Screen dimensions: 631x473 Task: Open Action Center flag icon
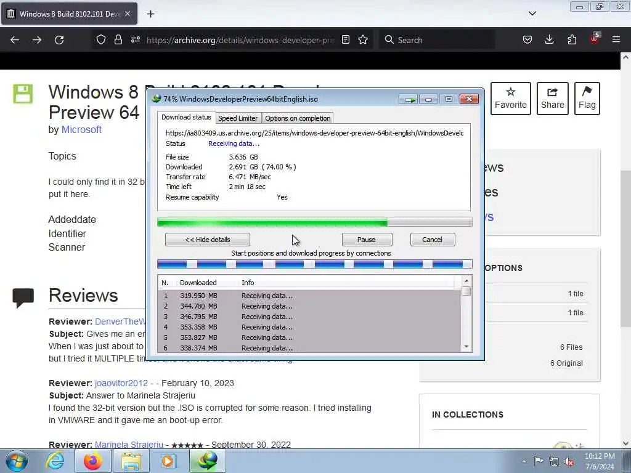[x=539, y=461]
